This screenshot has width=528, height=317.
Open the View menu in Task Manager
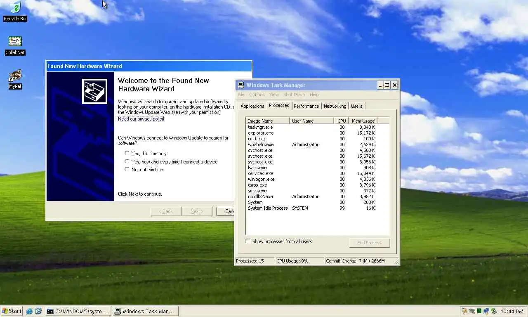pos(274,95)
